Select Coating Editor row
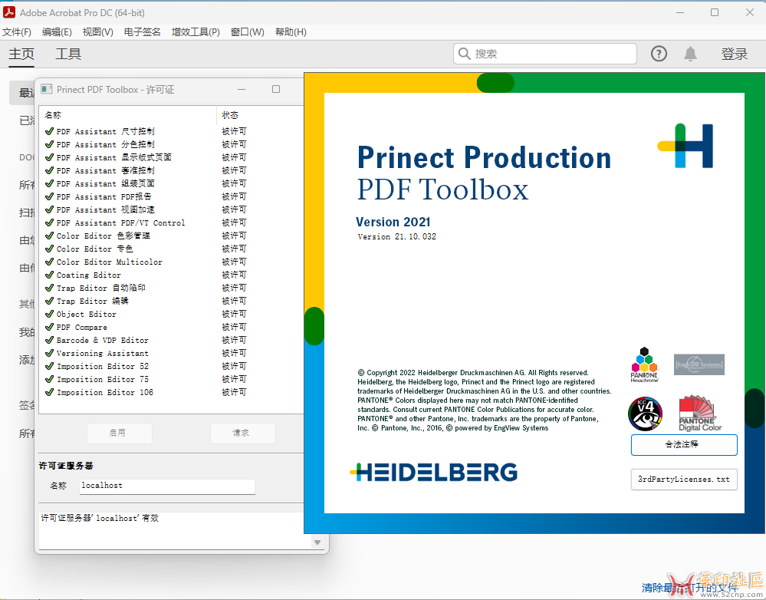This screenshot has width=766, height=600. click(172, 275)
